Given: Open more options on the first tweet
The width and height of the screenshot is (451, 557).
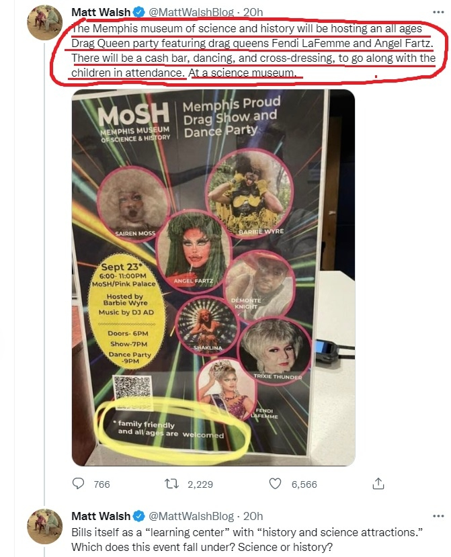Looking at the screenshot, I should click(x=439, y=12).
